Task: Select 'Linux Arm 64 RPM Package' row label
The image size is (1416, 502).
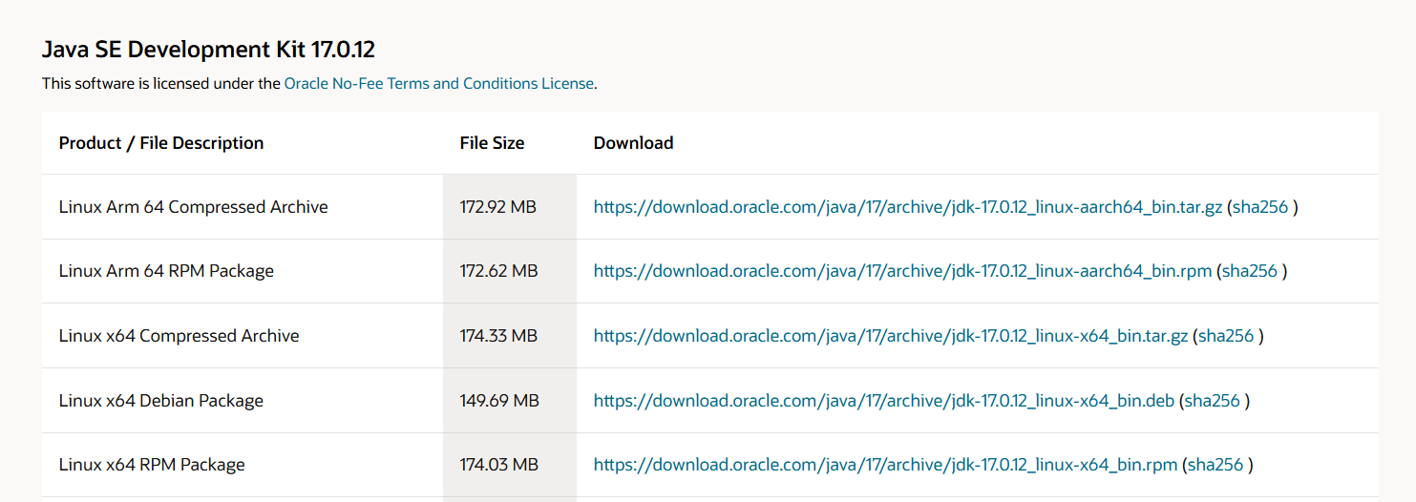Action: (x=166, y=271)
